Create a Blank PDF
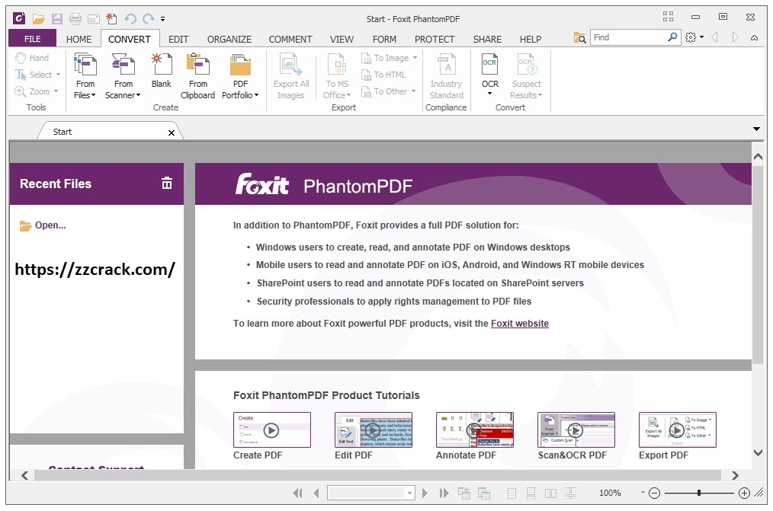 click(162, 70)
